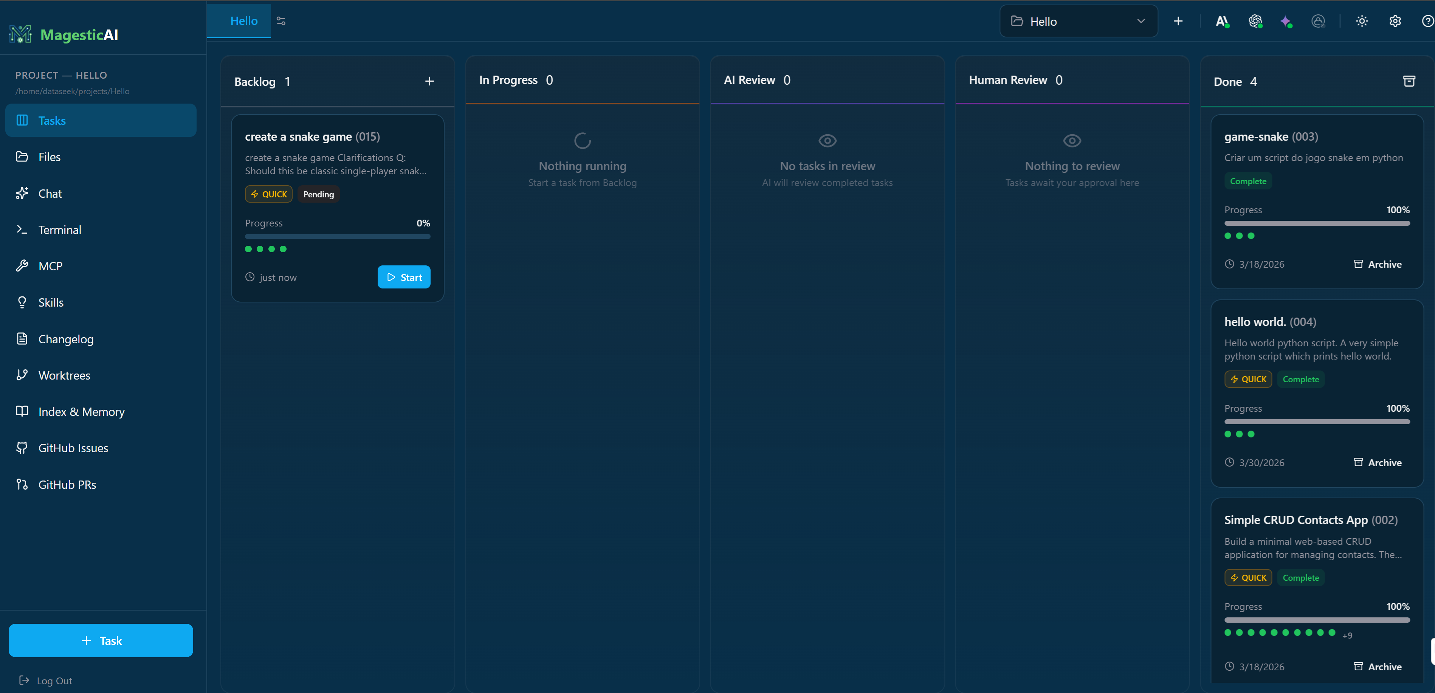The width and height of the screenshot is (1435, 693).
Task: Open the Terminal panel
Action: click(101, 229)
